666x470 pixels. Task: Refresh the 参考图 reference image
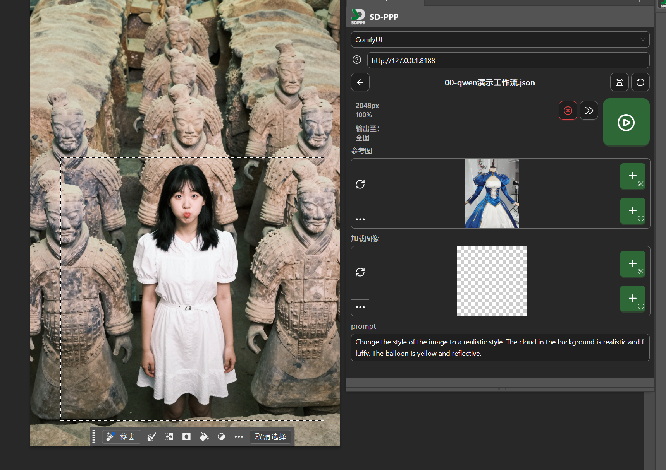(360, 185)
